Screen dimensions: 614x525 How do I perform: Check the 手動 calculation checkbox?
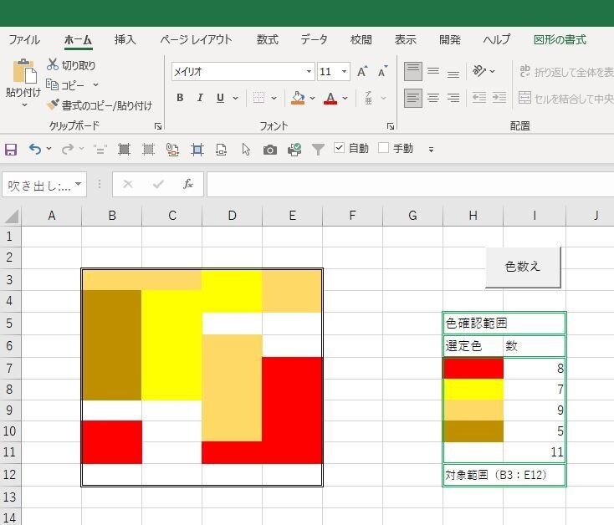pos(384,148)
